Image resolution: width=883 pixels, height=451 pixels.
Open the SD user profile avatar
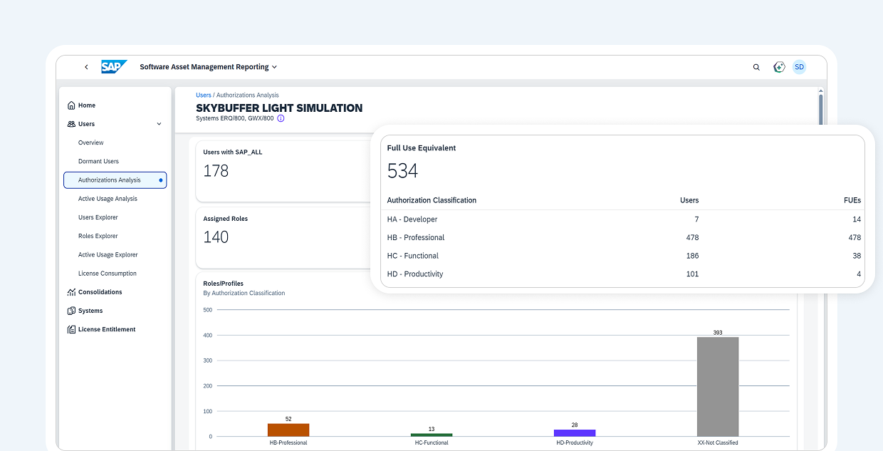[x=799, y=67]
